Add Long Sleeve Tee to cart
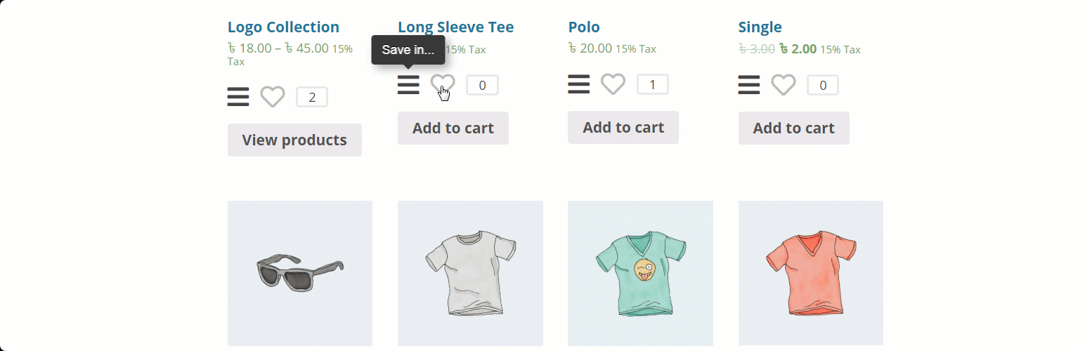This screenshot has height=351, width=1085. tap(453, 128)
